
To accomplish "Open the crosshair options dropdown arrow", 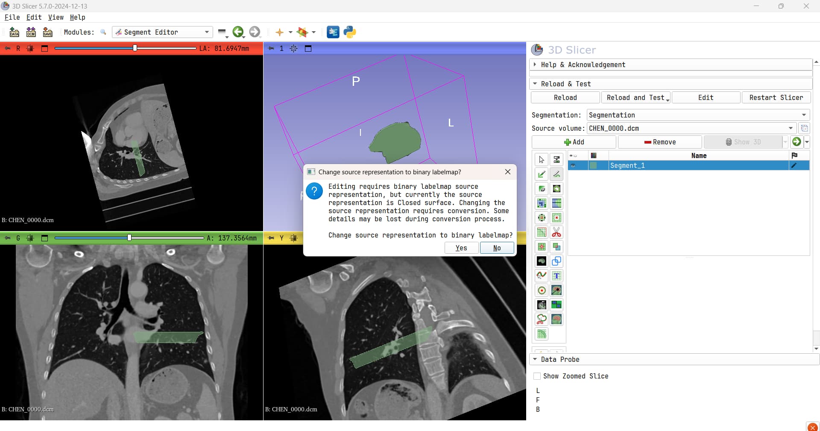I will tap(290, 32).
